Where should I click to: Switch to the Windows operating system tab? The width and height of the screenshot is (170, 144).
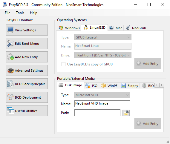tap(69, 28)
